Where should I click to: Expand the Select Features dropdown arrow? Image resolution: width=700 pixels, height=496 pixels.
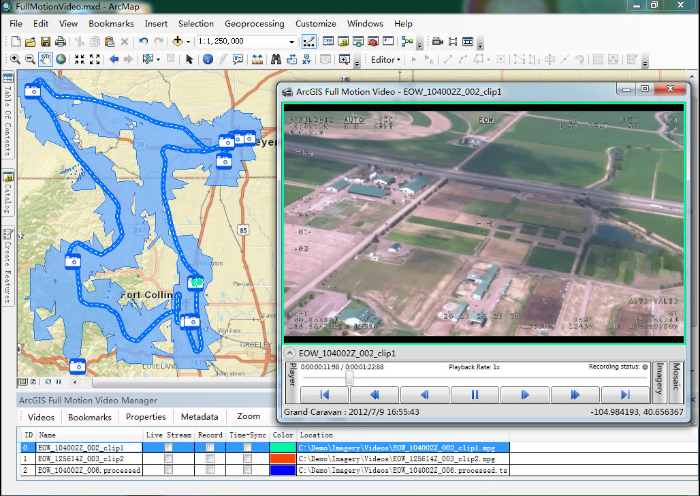158,59
